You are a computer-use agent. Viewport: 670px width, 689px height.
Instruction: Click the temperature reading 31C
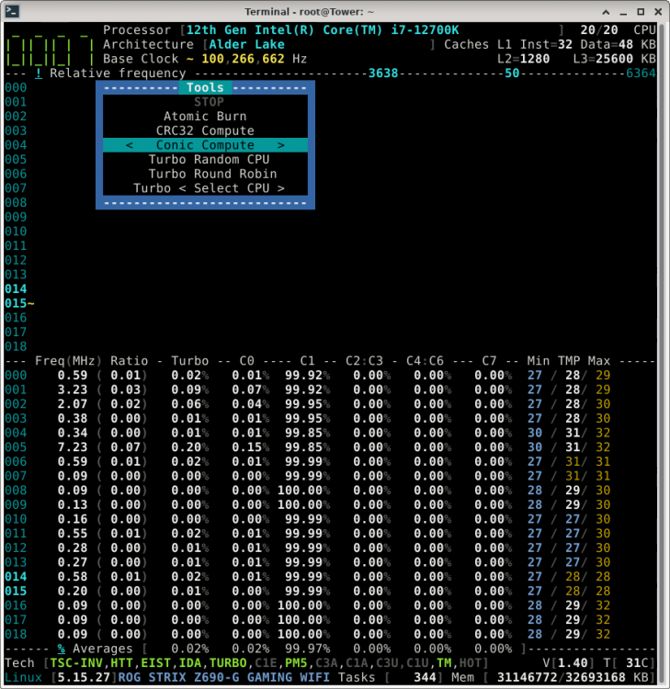pyautogui.click(x=637, y=663)
